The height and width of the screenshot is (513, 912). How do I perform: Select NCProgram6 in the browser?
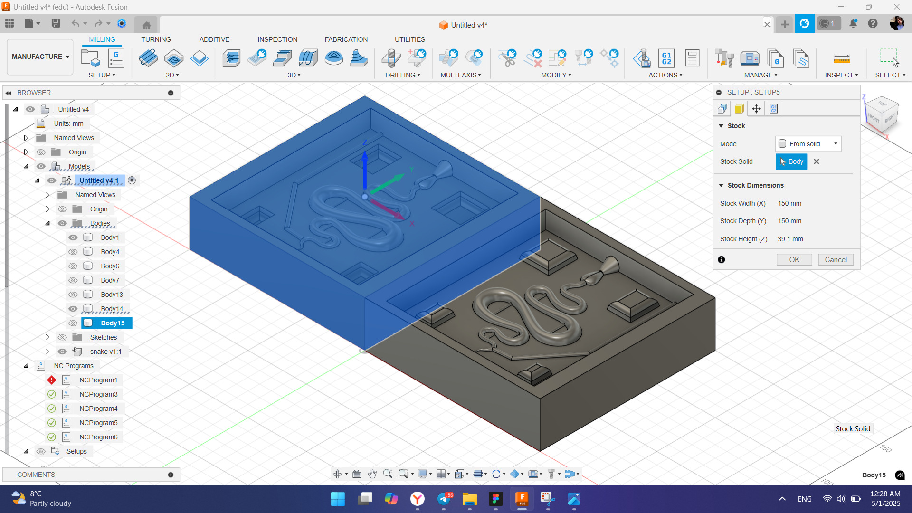(98, 437)
